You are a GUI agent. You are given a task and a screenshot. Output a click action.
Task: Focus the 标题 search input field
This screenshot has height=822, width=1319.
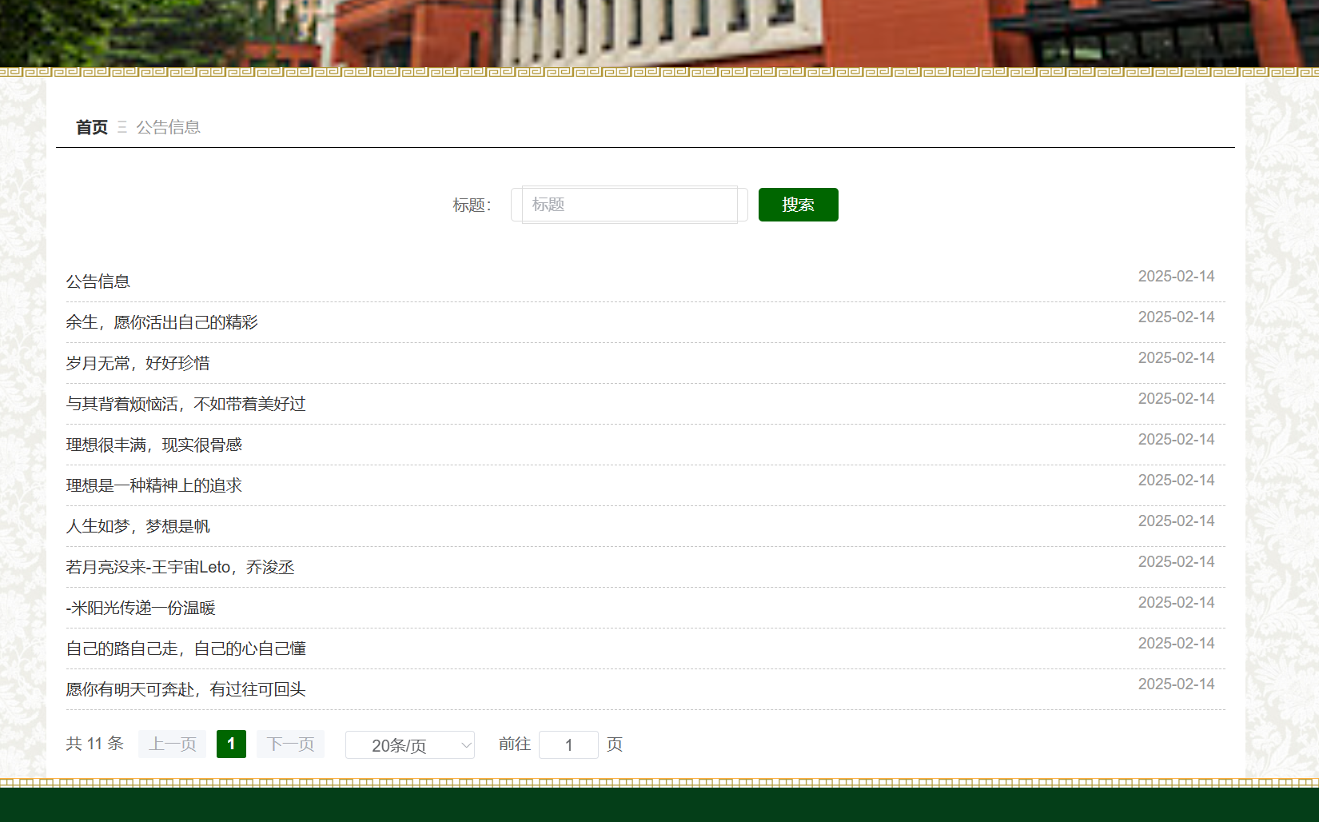coord(629,205)
